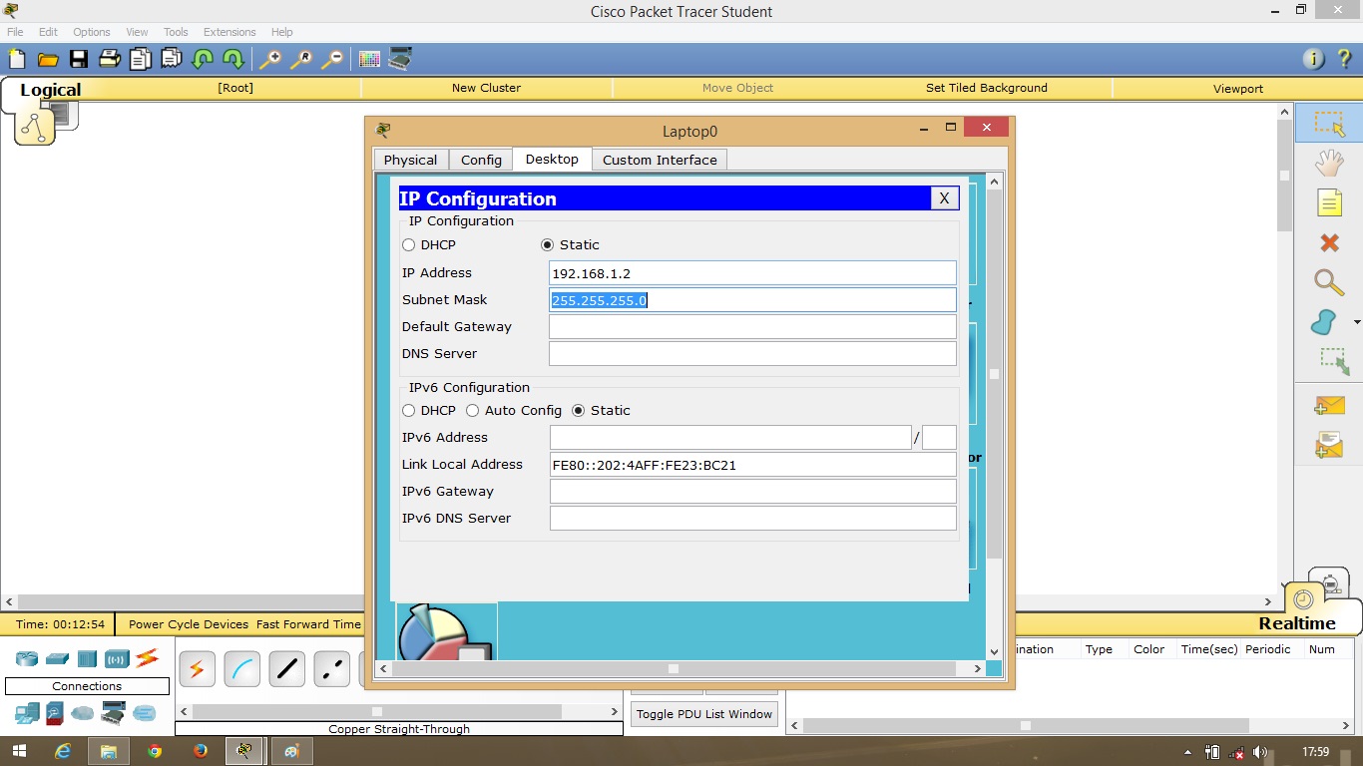Viewport: 1363px width, 766px height.
Task: Switch to the Config tab
Action: pos(481,160)
